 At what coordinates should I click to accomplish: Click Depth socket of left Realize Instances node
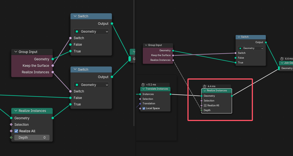pos(11,138)
